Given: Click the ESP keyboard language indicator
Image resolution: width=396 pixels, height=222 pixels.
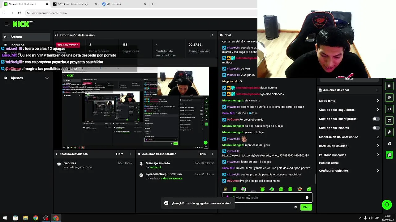Looking at the screenshot, I should tap(377, 218).
